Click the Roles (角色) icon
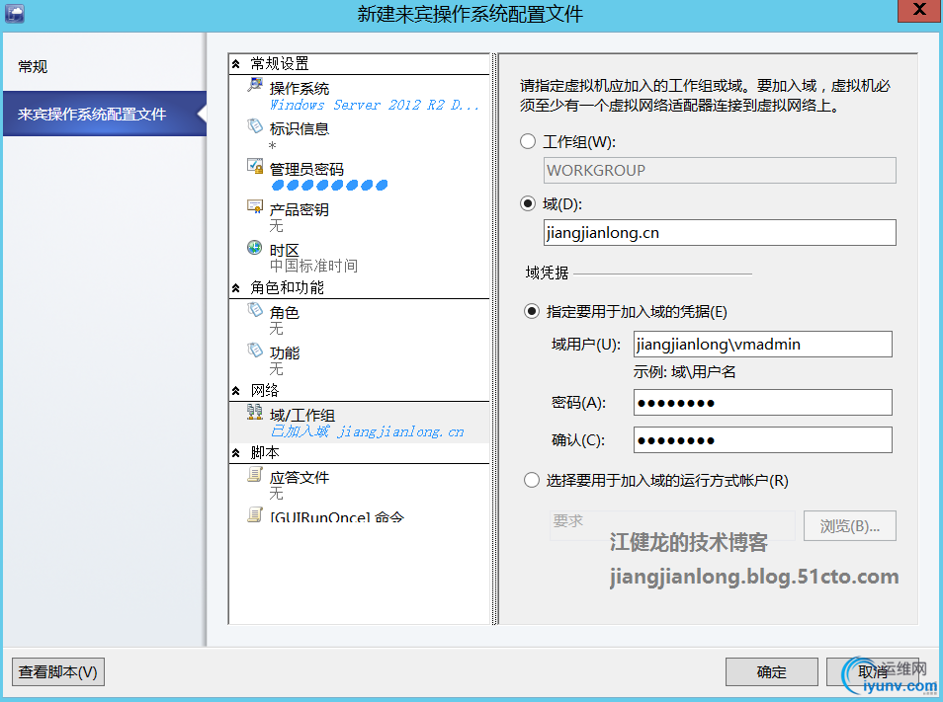Viewport: 943px width, 702px height. (255, 309)
